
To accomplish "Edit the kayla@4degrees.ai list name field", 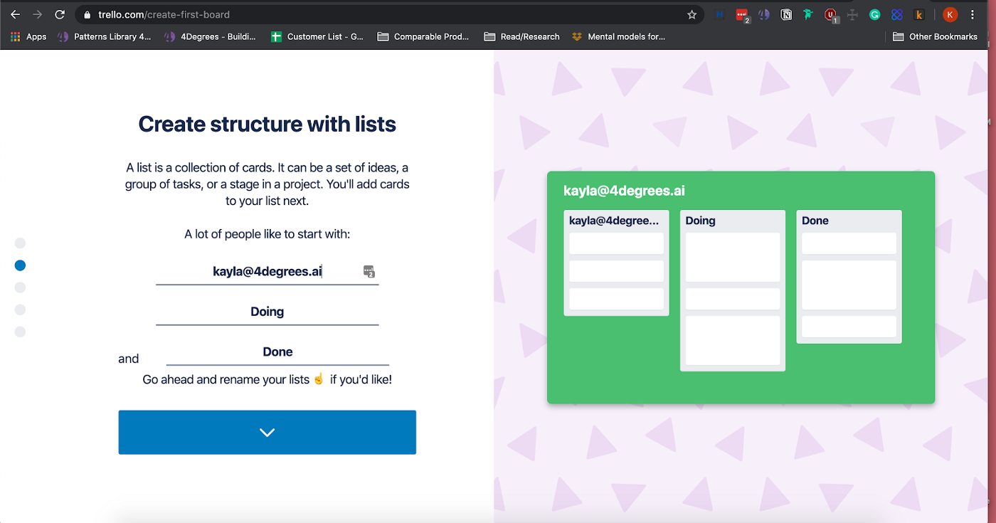I will point(267,271).
